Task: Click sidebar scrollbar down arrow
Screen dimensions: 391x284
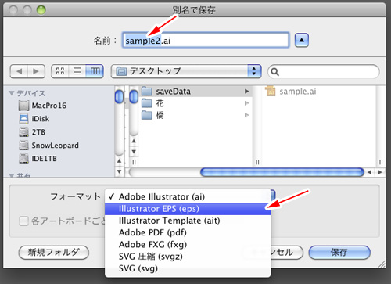Action: pos(119,171)
